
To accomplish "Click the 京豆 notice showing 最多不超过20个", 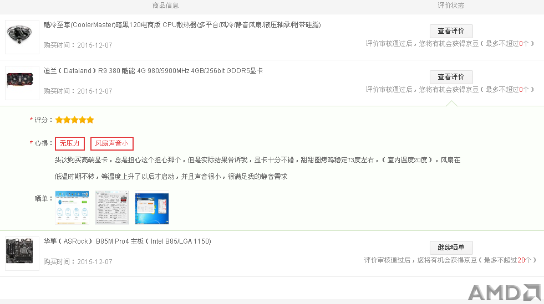I will 450,260.
